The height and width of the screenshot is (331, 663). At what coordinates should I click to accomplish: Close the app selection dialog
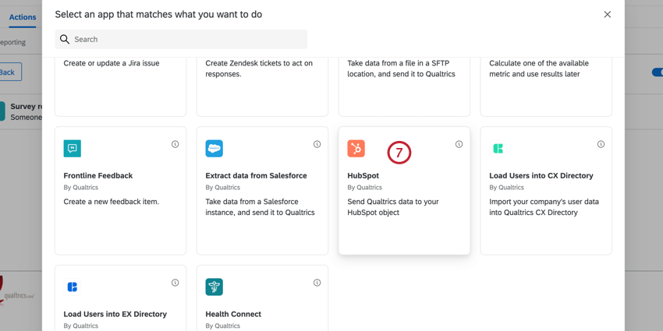pyautogui.click(x=607, y=14)
